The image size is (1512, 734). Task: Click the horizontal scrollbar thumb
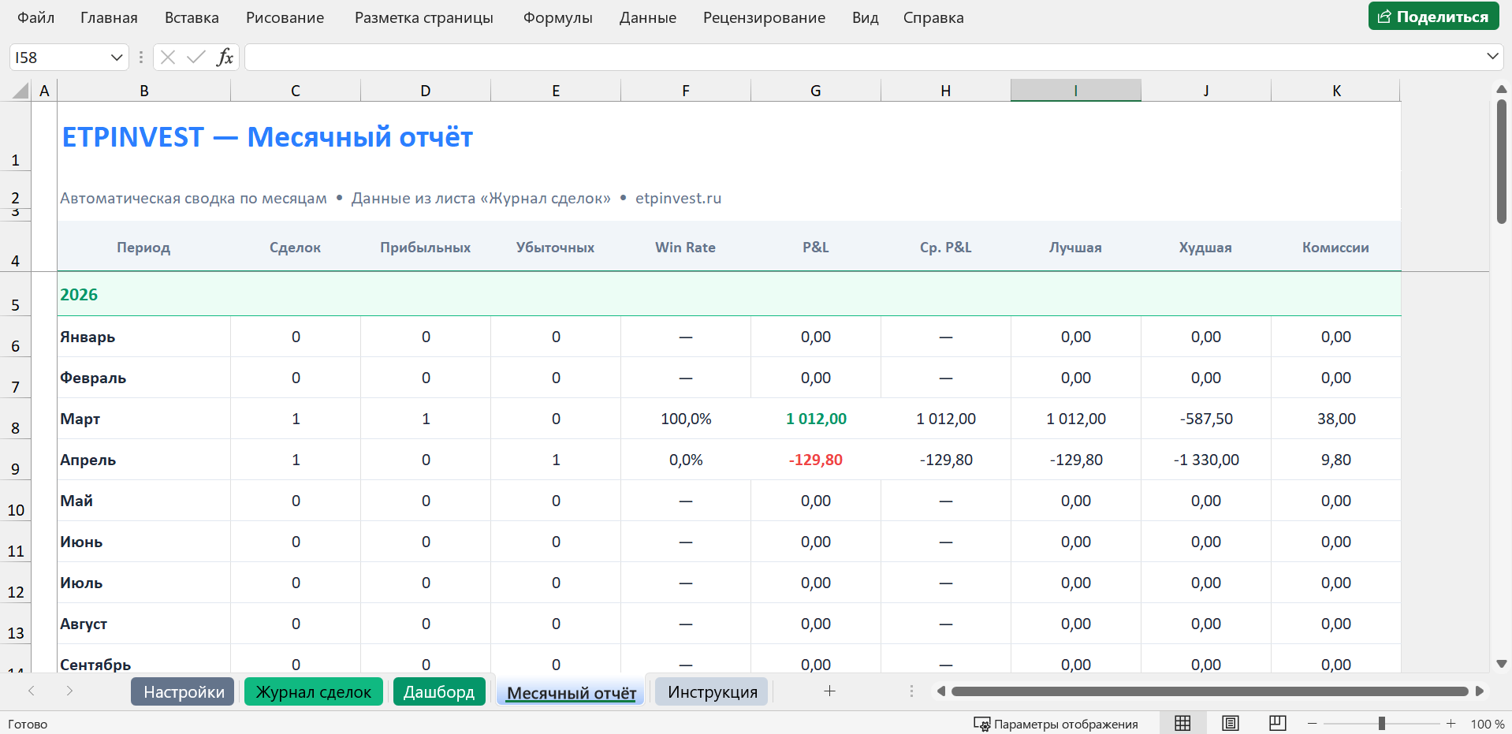pos(1209,691)
